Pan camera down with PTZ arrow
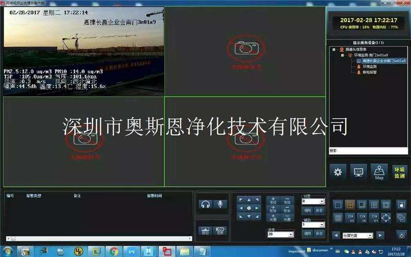Image resolution: width=411 pixels, height=257 pixels. click(x=249, y=216)
